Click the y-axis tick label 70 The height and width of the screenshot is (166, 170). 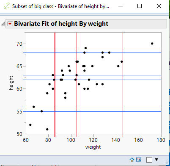pos(19,44)
